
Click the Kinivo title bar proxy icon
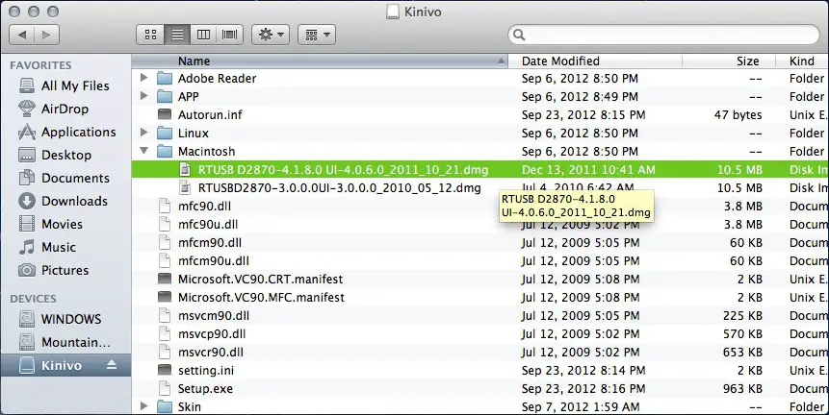(x=392, y=12)
